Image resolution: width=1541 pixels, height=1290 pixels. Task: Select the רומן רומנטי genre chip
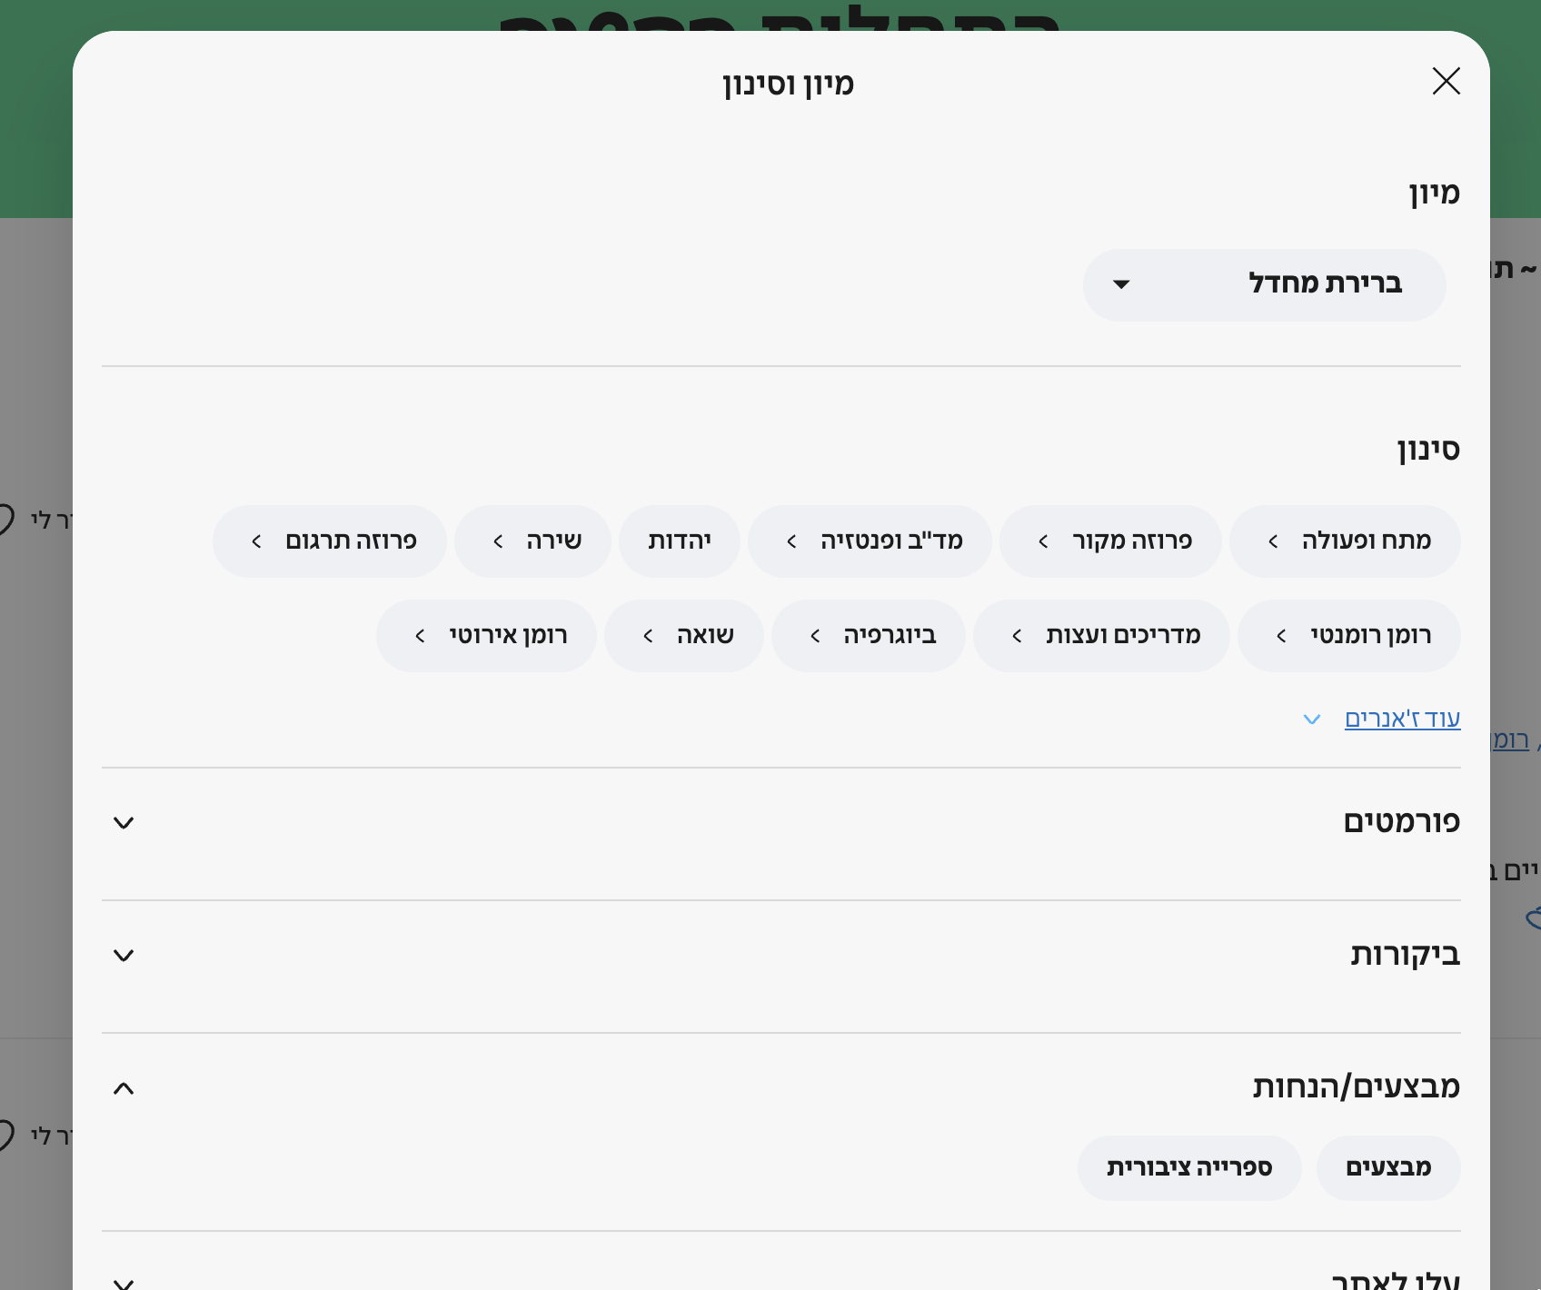pos(1349,636)
